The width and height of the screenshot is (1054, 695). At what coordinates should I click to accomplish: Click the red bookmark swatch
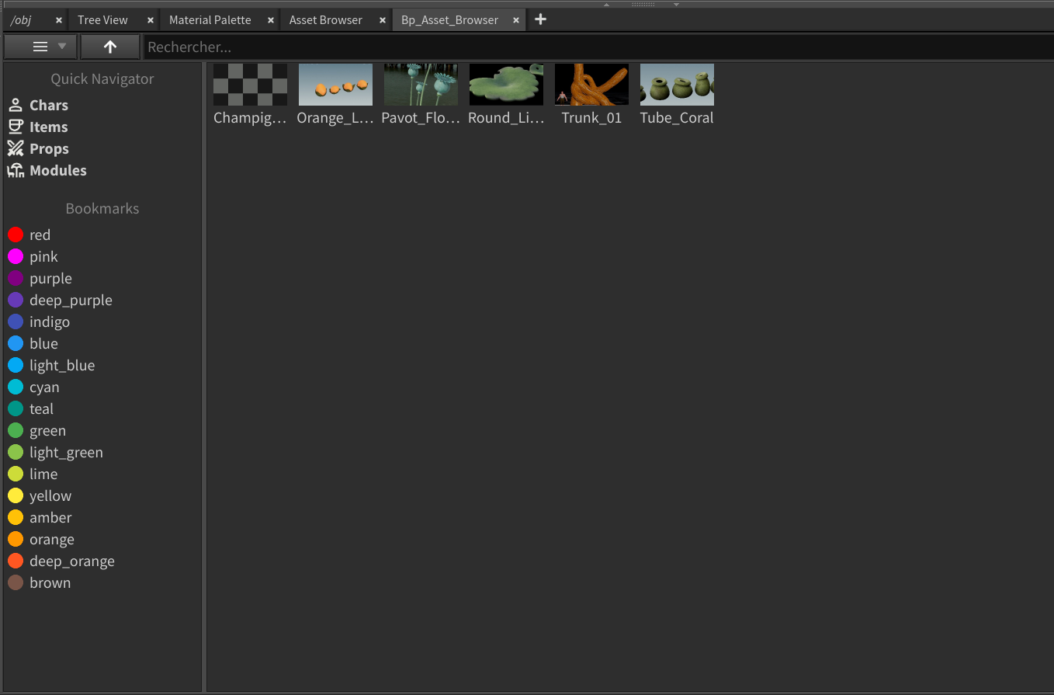click(16, 235)
